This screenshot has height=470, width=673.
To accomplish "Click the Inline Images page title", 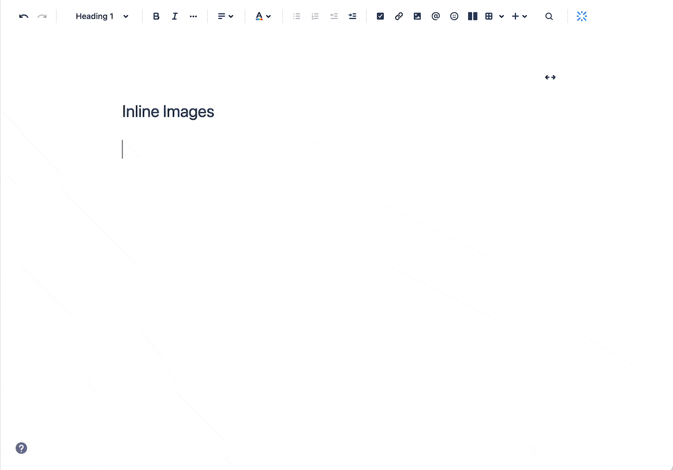I will click(x=168, y=111).
